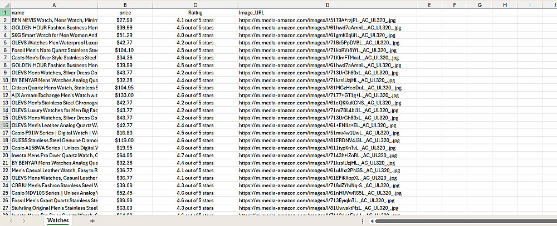Click the $104.95 price cell
The width and height of the screenshot is (557, 226).
[x=125, y=88]
